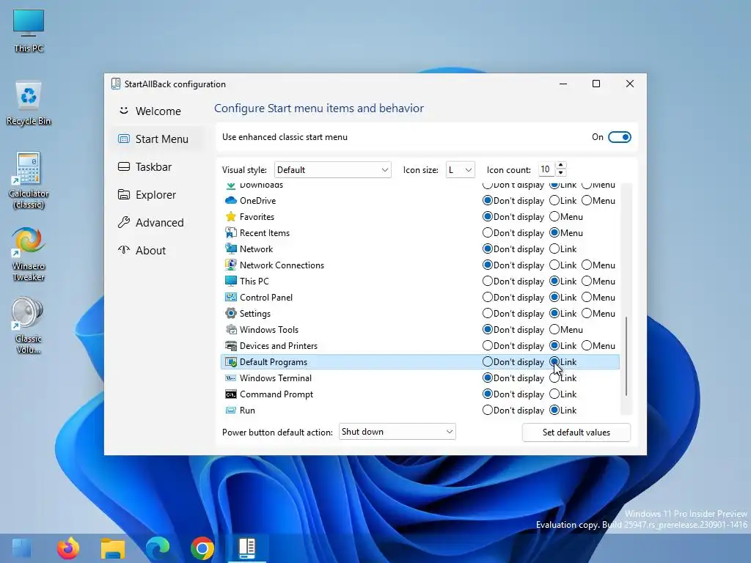The image size is (751, 563).
Task: Decrease icon count with down arrow
Action: pos(561,173)
